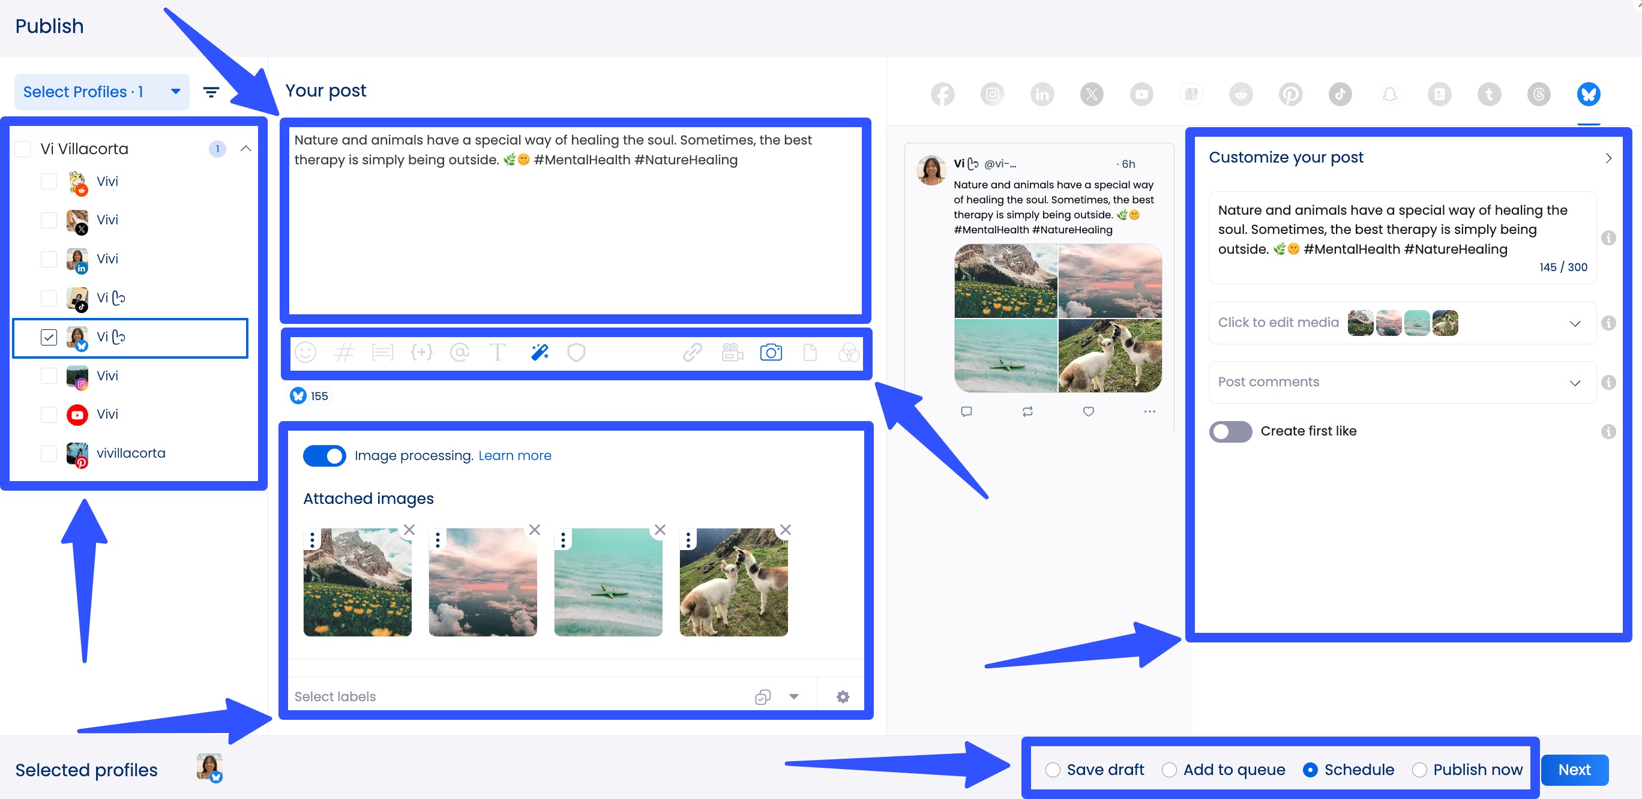Attach a video with the video camera icon

click(731, 352)
